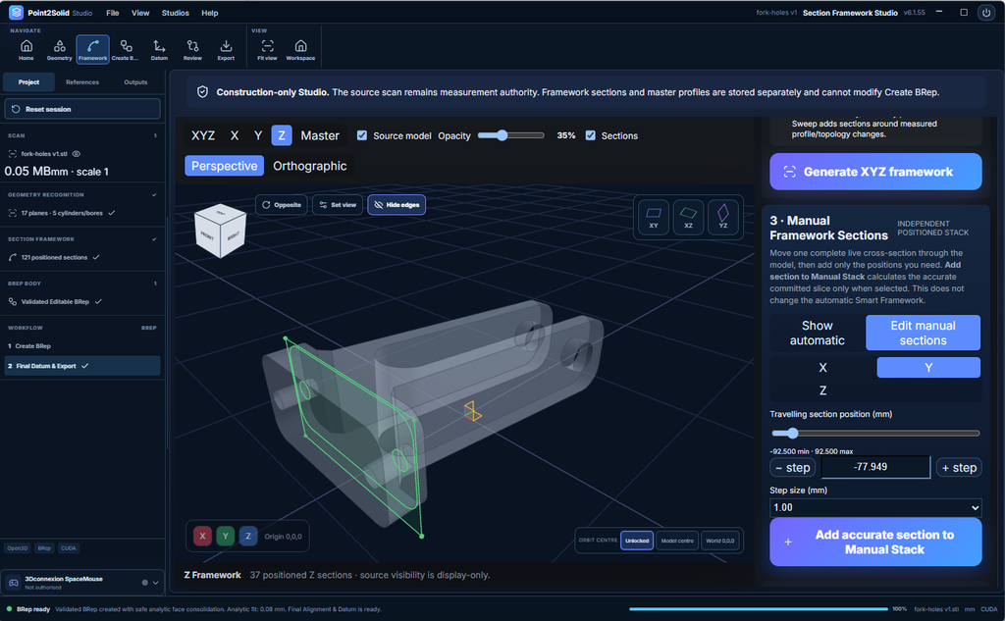Toggle the Hide edges button
1005x621 pixels.
coord(397,205)
